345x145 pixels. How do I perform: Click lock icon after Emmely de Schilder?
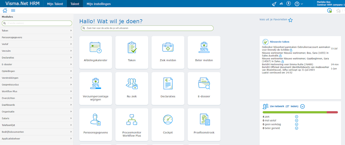pyautogui.click(x=291, y=50)
